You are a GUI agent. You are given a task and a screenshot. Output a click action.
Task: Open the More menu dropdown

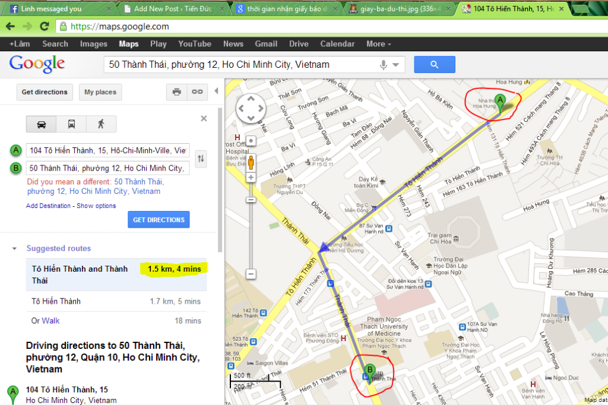(378, 44)
